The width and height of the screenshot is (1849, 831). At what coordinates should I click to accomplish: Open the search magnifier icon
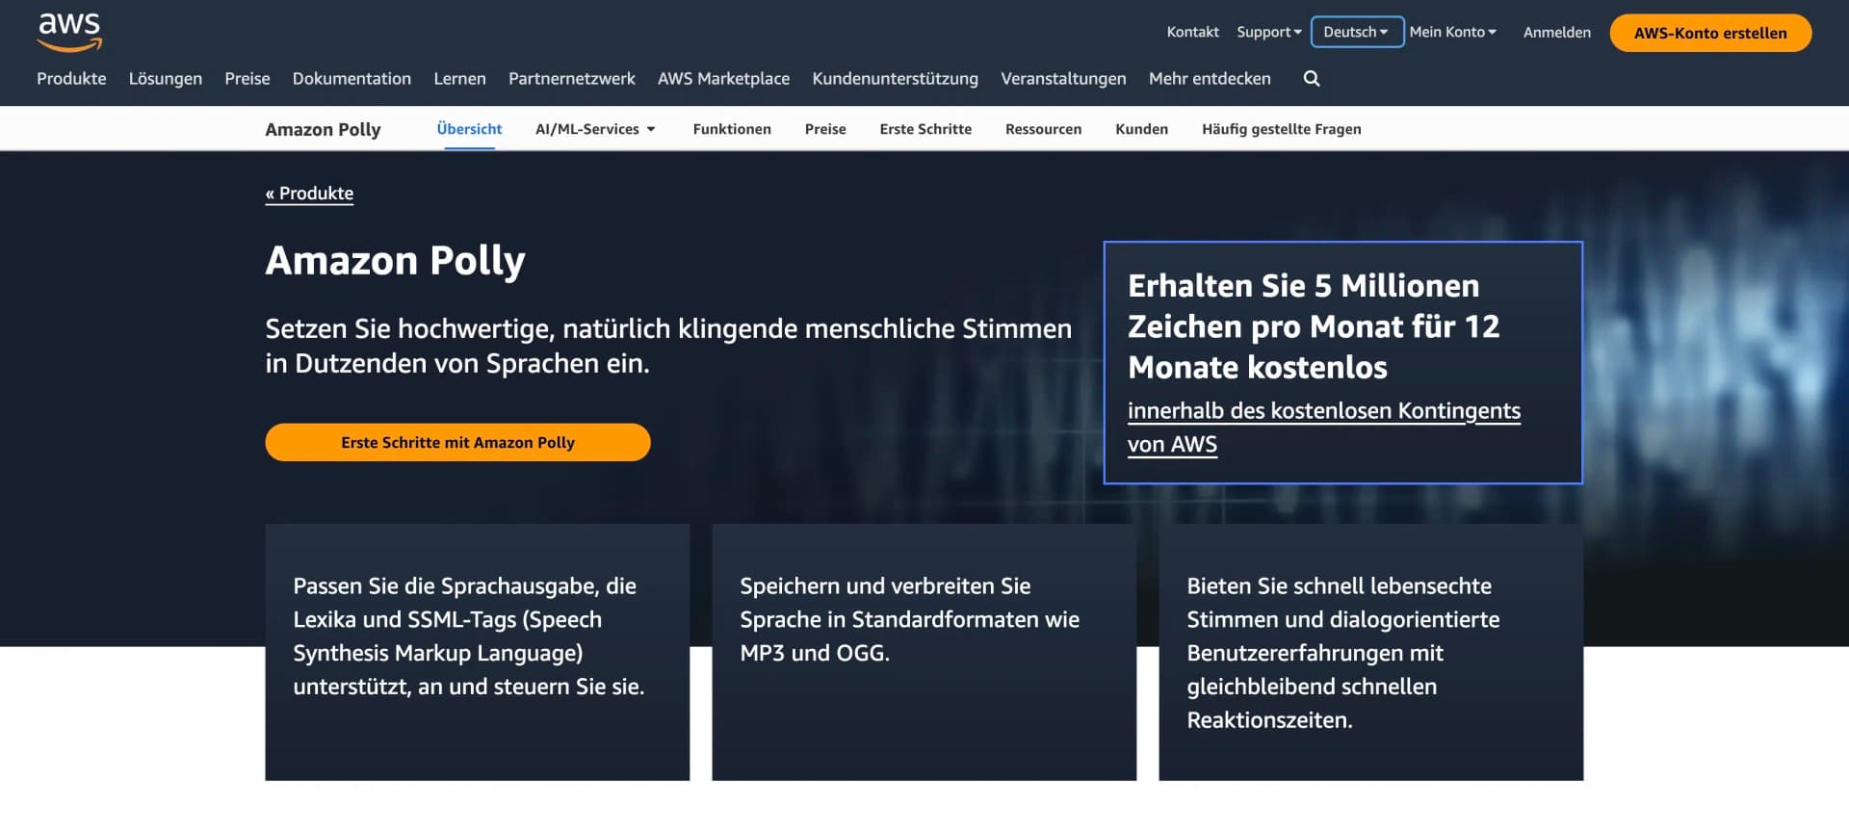[1311, 79]
